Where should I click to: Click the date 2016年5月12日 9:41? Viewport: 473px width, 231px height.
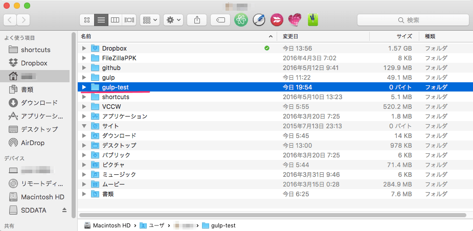(310, 68)
